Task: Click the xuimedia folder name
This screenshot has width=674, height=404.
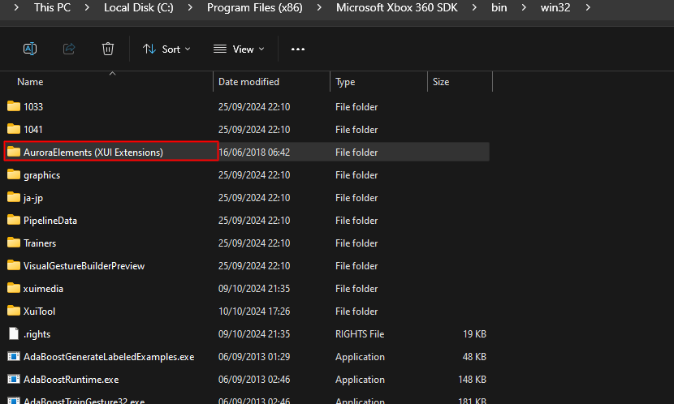Action: pos(43,289)
